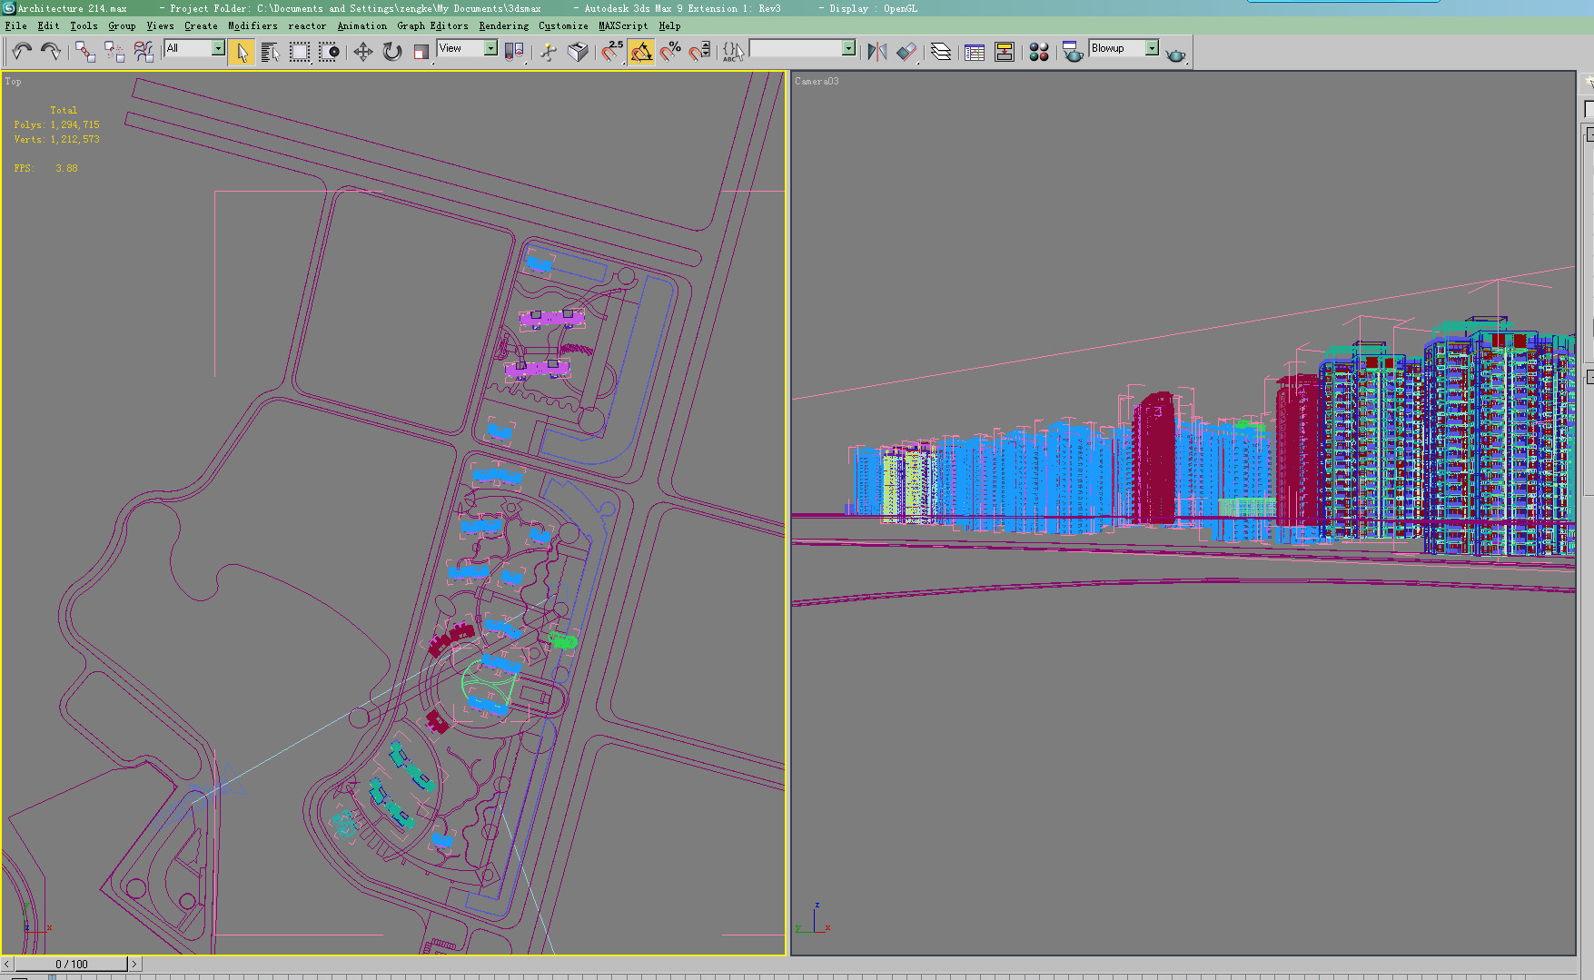Open Render Scene Dialog teapot icon
1594x980 pixels.
point(1073,52)
